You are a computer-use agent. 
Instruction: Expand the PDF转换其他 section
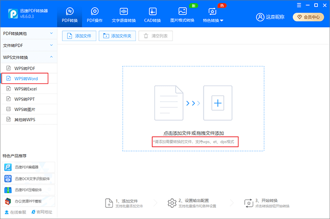pos(28,33)
